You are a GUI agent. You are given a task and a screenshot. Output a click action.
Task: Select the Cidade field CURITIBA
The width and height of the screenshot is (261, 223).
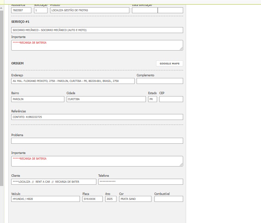click(x=106, y=99)
